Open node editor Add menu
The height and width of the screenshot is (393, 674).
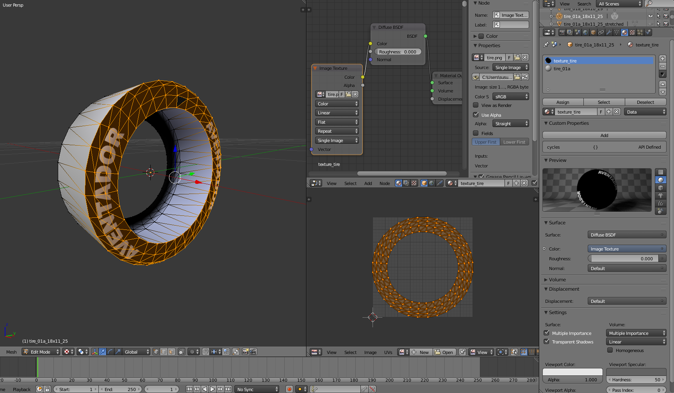pos(368,183)
